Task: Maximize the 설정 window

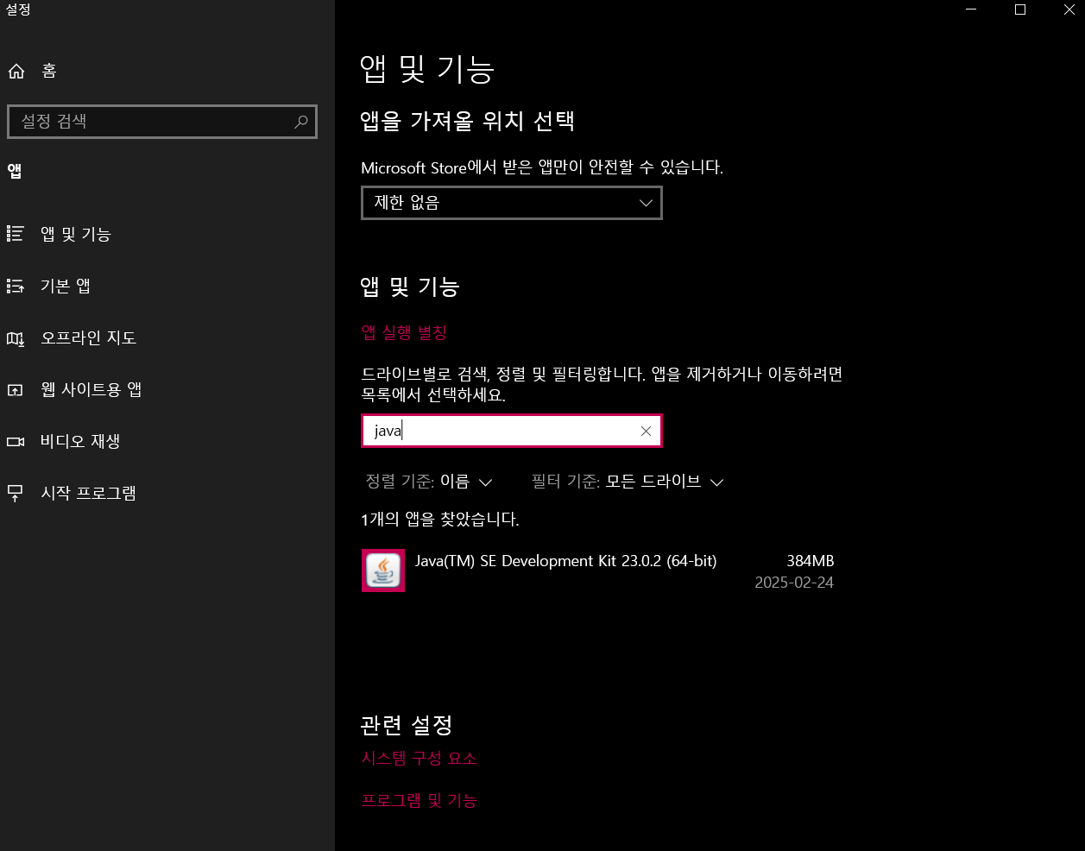Action: click(x=1020, y=9)
